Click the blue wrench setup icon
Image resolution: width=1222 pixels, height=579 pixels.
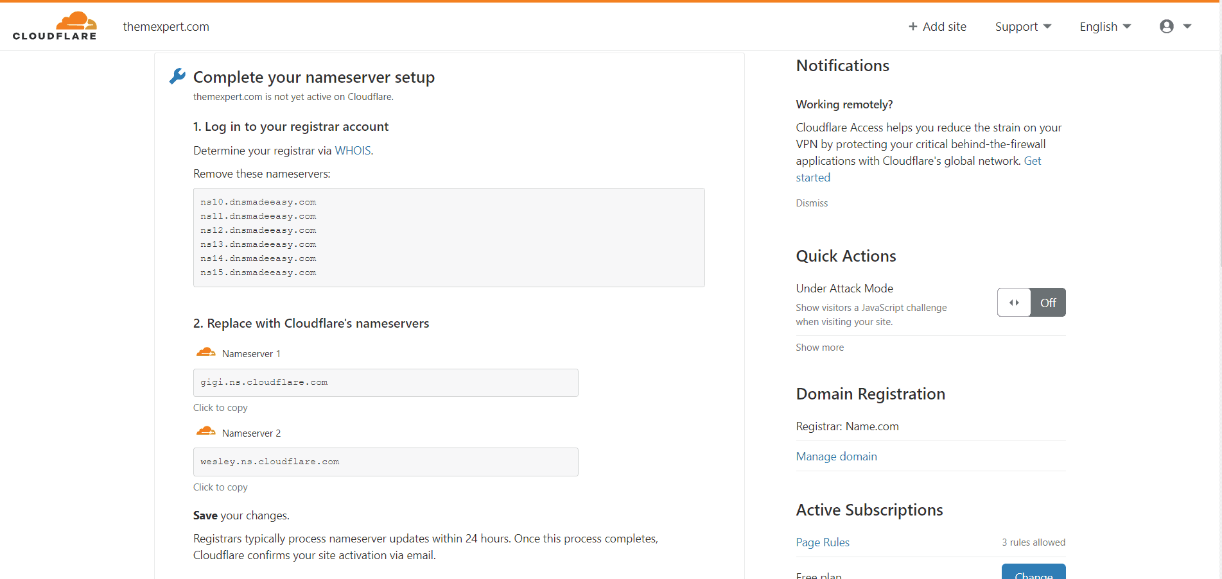177,76
